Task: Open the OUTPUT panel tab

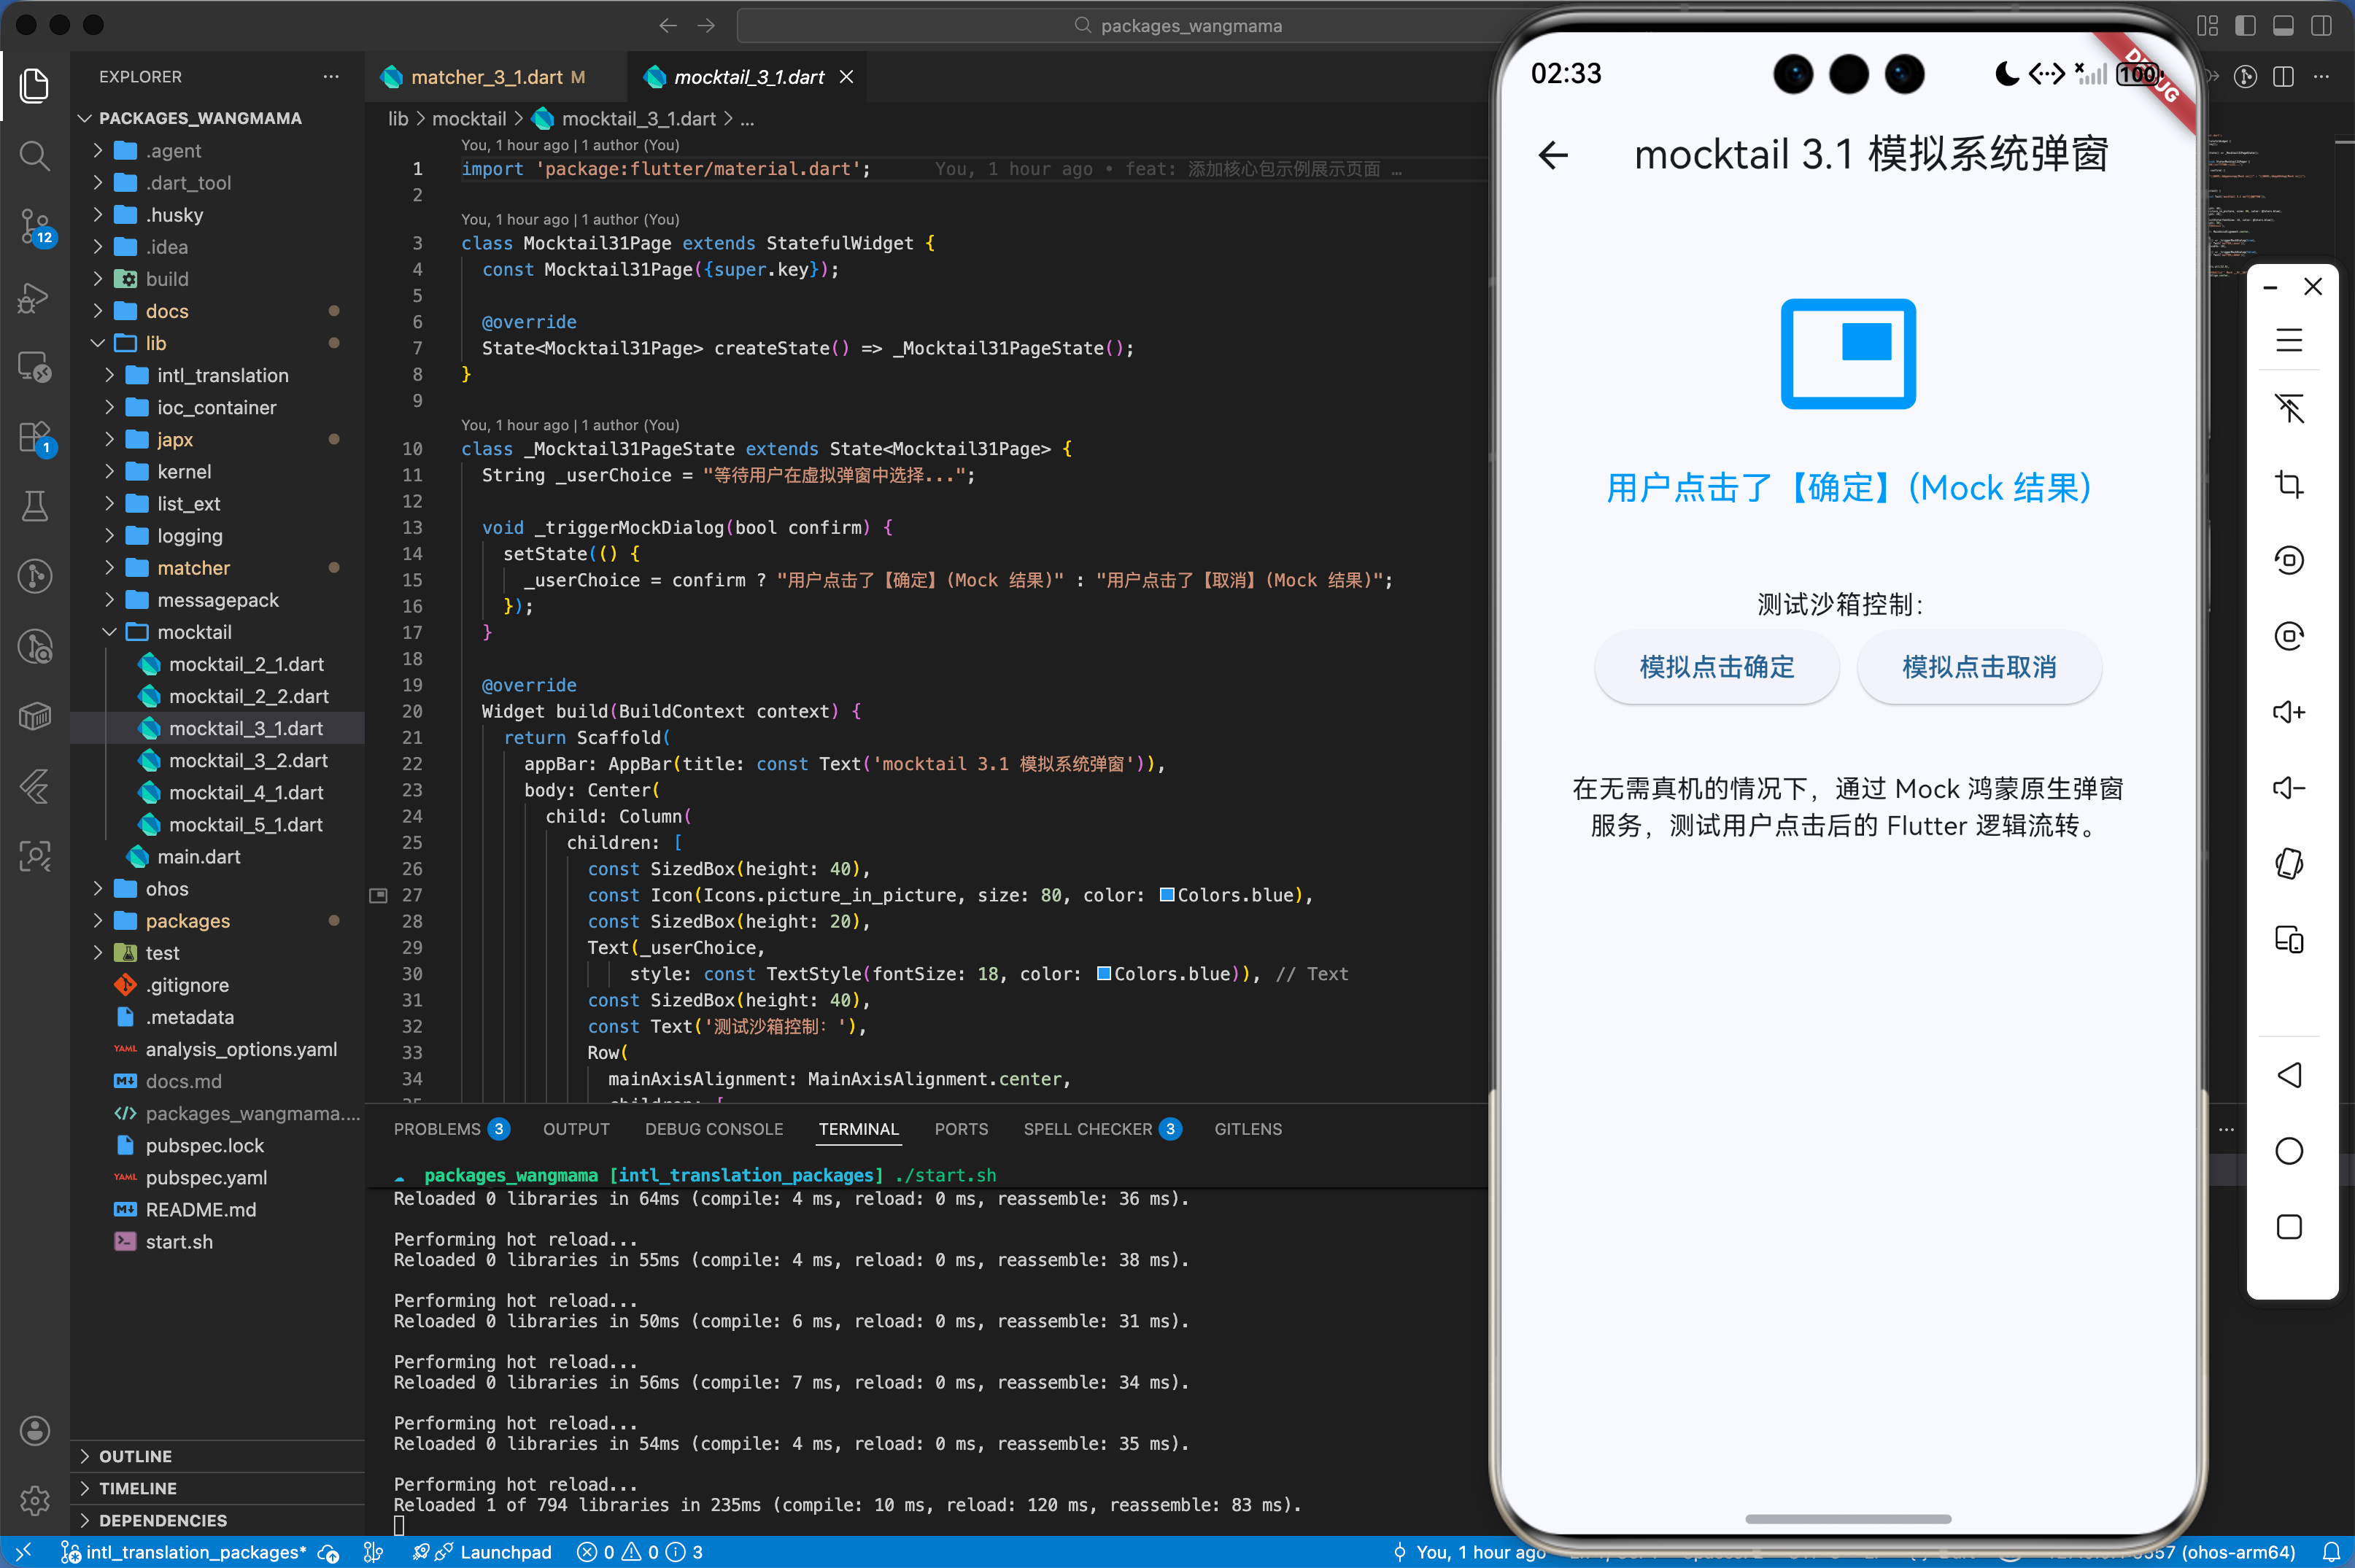Action: (x=576, y=1129)
